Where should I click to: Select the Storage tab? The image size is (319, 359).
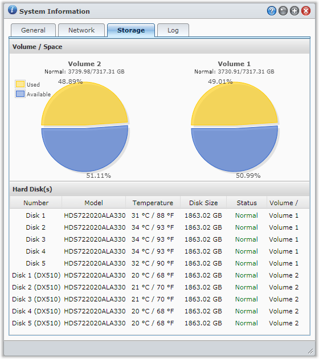tap(131, 30)
